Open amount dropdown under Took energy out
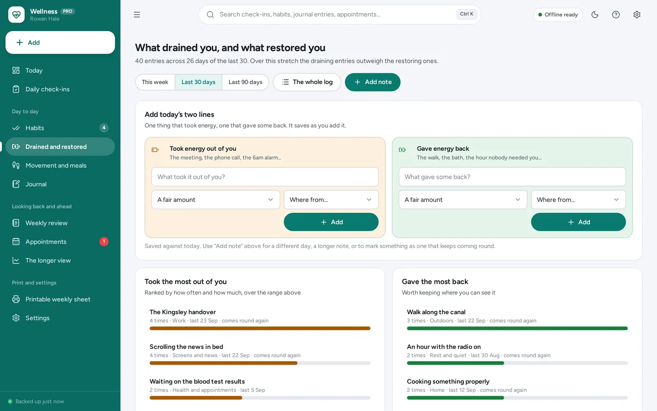657x411 pixels. click(x=216, y=200)
